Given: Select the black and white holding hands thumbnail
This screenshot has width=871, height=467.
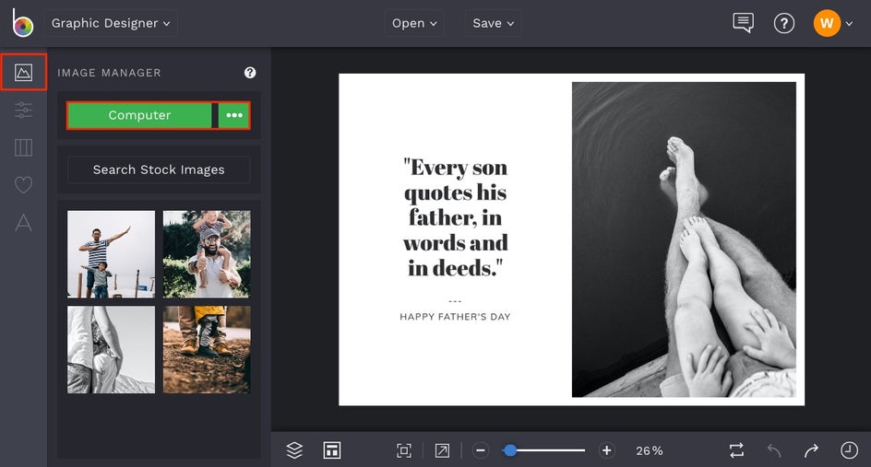Looking at the screenshot, I should click(x=111, y=349).
